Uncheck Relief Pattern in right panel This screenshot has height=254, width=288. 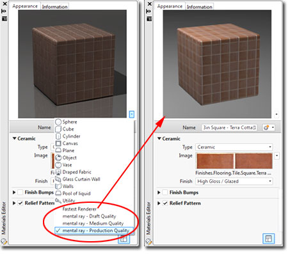(165, 203)
